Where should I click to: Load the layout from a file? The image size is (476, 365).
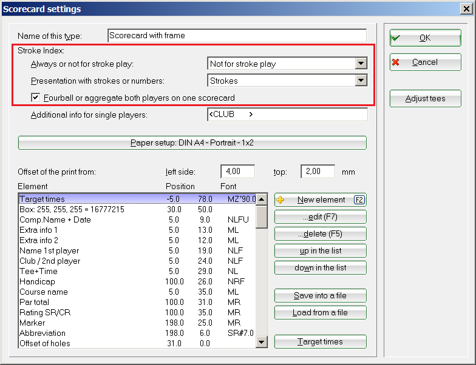(x=320, y=313)
